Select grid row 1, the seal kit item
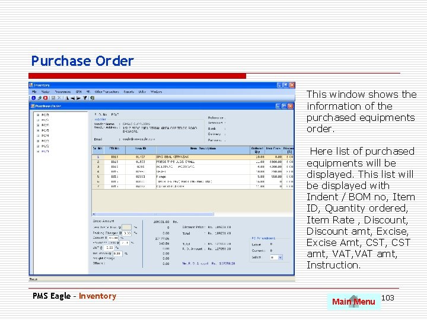 click(193, 157)
